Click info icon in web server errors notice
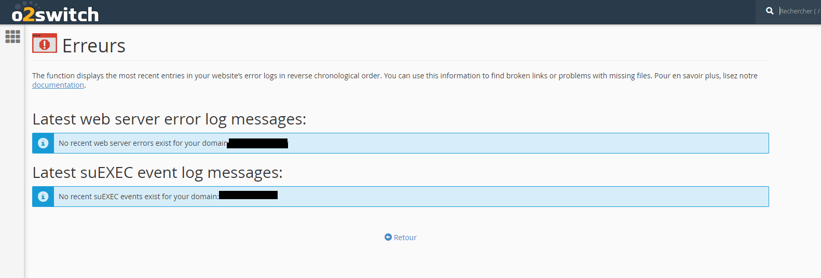The width and height of the screenshot is (821, 278). [x=43, y=143]
